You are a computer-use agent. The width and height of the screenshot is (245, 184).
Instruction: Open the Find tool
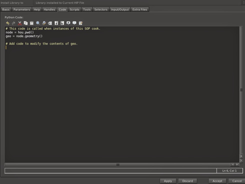tap(38, 23)
